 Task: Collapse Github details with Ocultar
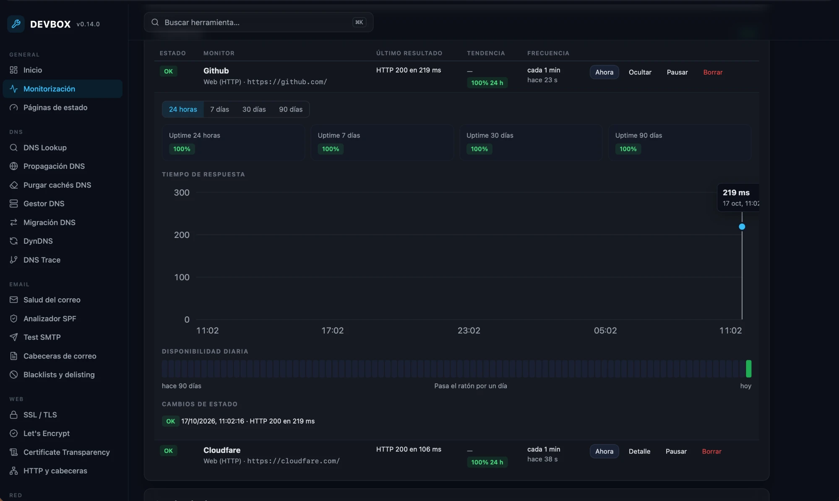[640, 72]
